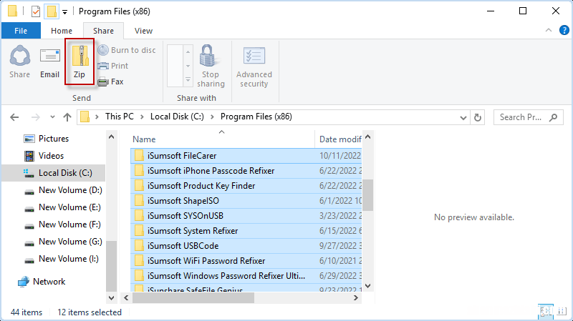Select New Volume (D:) in navigation pane
The image size is (573, 321).
(x=70, y=189)
